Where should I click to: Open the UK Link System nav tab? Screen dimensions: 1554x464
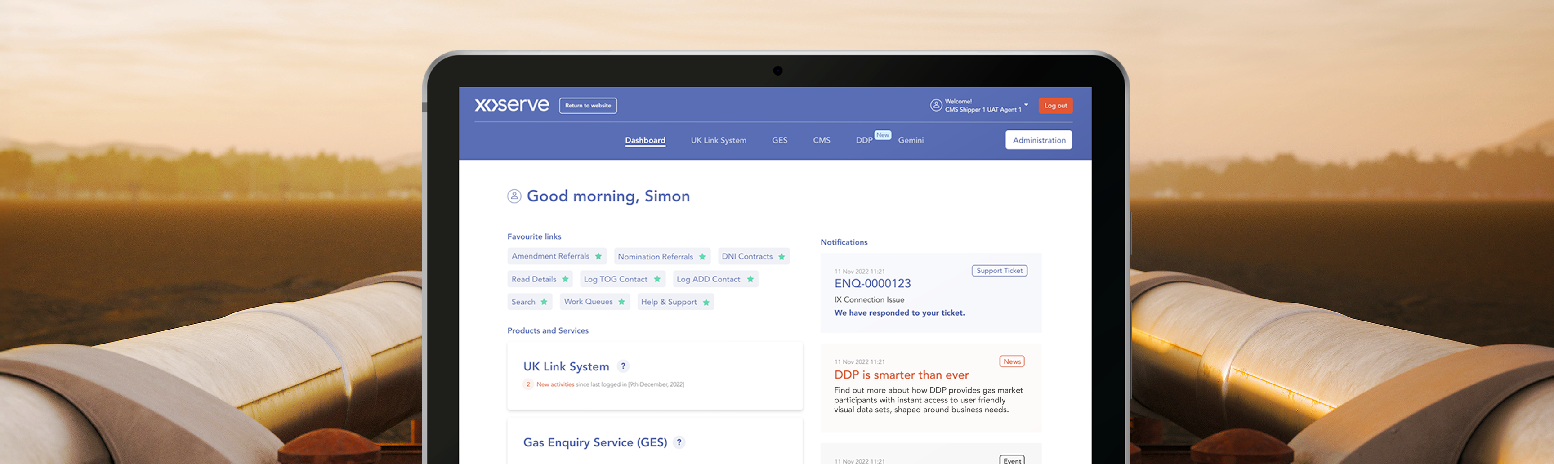tap(718, 140)
